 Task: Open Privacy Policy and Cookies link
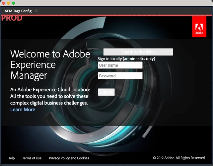point(69,158)
